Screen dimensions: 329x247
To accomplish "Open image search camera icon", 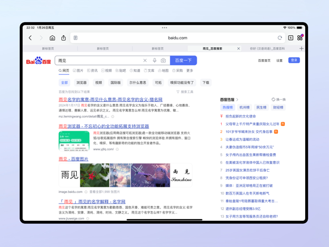I will coord(163,60).
